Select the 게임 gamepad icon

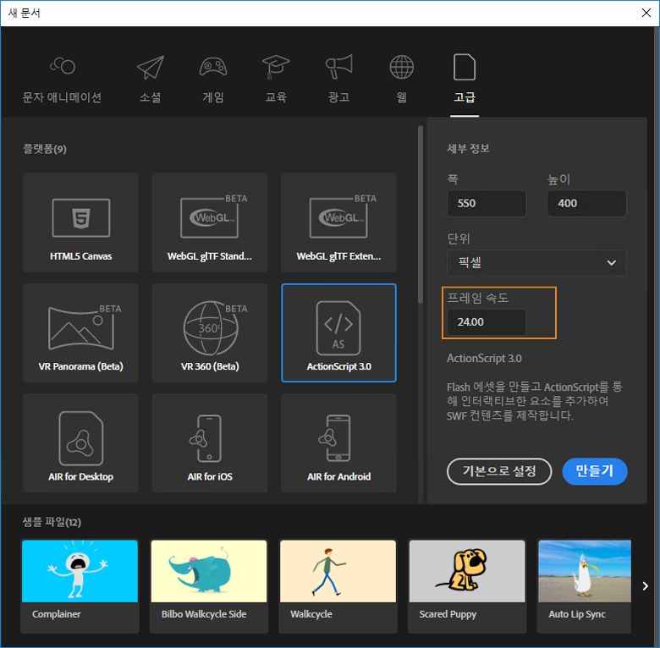(x=213, y=67)
